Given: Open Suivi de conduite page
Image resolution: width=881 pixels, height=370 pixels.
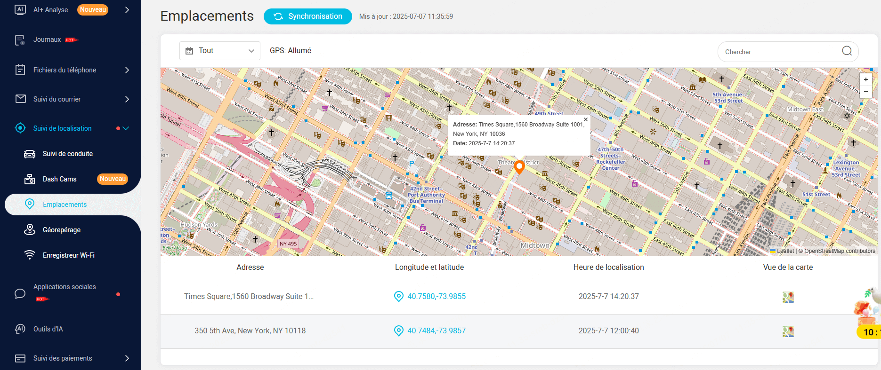Looking at the screenshot, I should [x=68, y=154].
